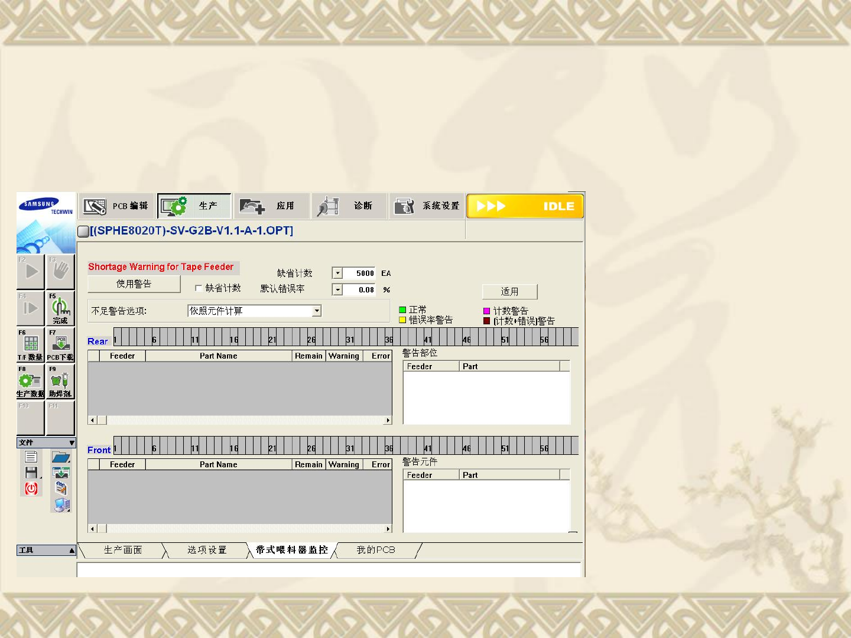Click the Rear table Remain column header
The height and width of the screenshot is (638, 851).
(x=309, y=356)
